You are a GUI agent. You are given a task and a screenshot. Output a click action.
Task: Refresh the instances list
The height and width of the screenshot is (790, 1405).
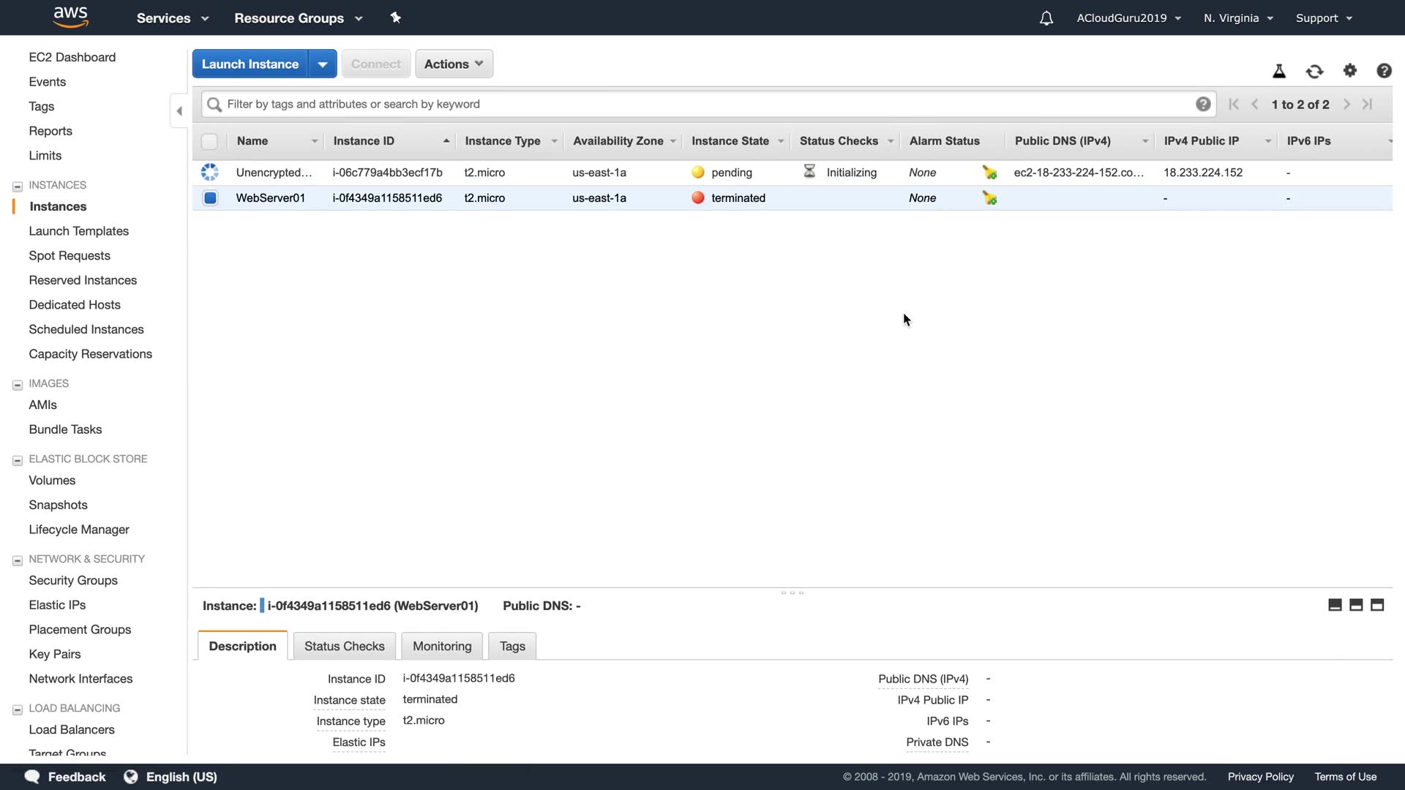pyautogui.click(x=1314, y=71)
